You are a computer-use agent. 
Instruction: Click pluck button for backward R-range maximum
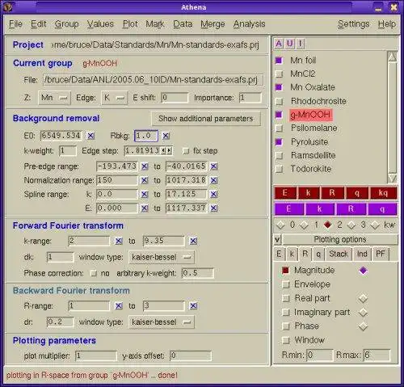click(193, 306)
